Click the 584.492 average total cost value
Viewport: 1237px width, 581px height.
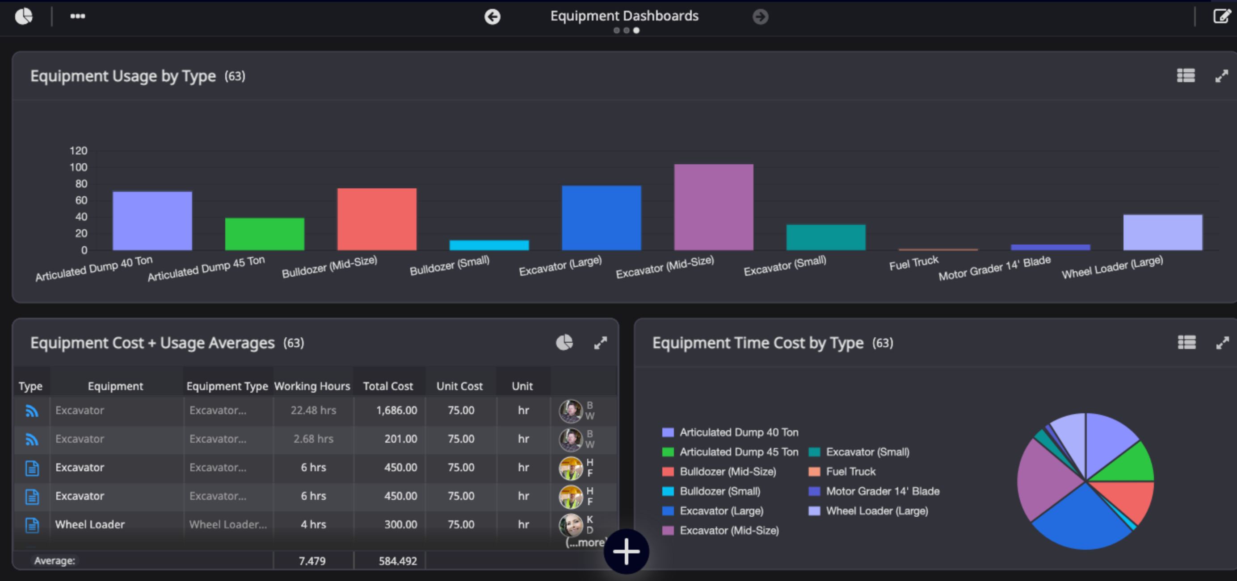[x=398, y=561]
